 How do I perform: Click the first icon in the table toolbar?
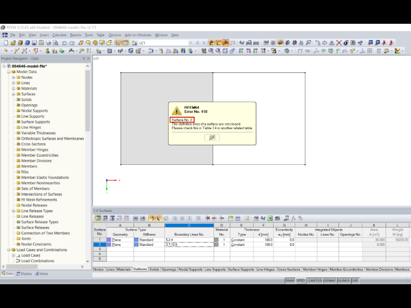click(x=98, y=218)
